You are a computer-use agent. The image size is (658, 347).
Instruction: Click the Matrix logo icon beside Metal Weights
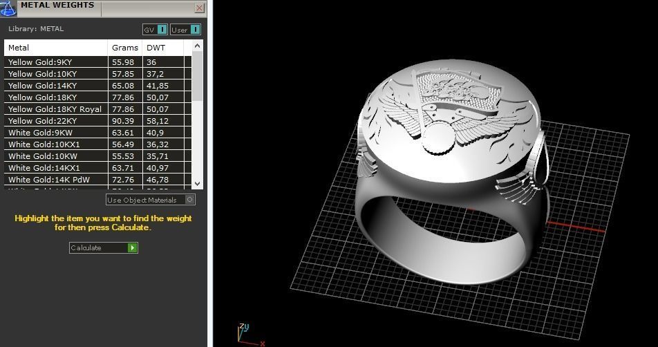click(x=8, y=8)
